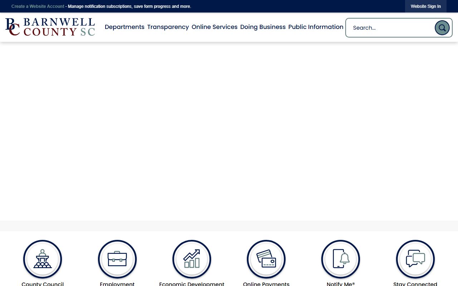This screenshot has height=286, width=458.
Task: Open the Employment briefcase icon
Action: point(117,259)
